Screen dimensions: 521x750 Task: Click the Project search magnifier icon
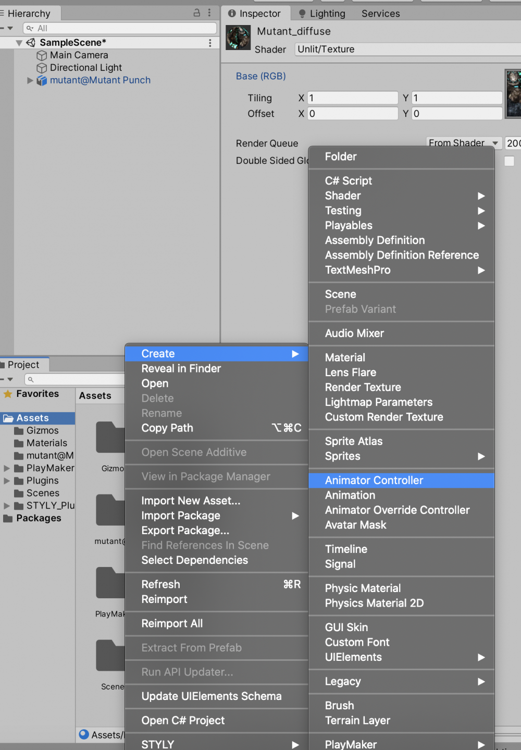click(x=31, y=379)
